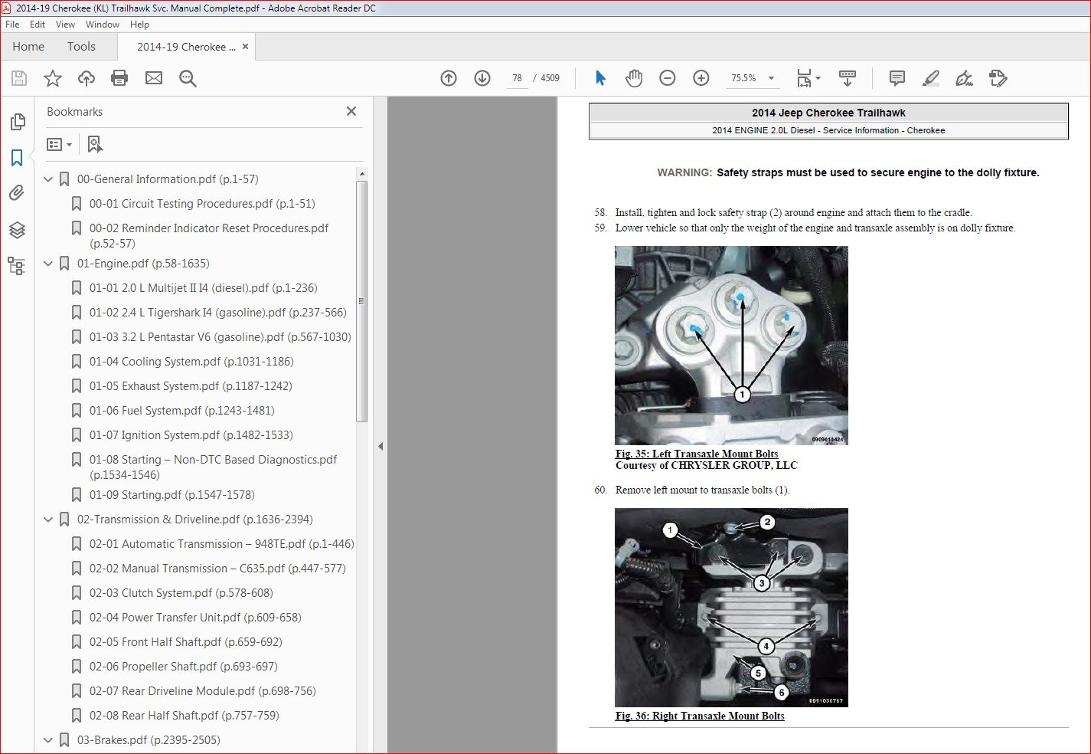
Task: Collapse navigation pane with side arrow
Action: pyautogui.click(x=381, y=446)
